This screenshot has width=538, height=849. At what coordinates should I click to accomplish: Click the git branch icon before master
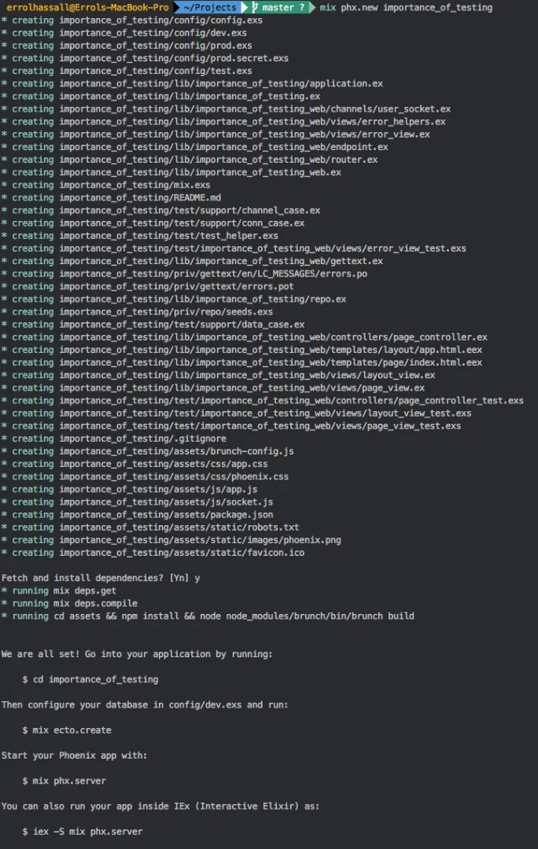pos(254,8)
